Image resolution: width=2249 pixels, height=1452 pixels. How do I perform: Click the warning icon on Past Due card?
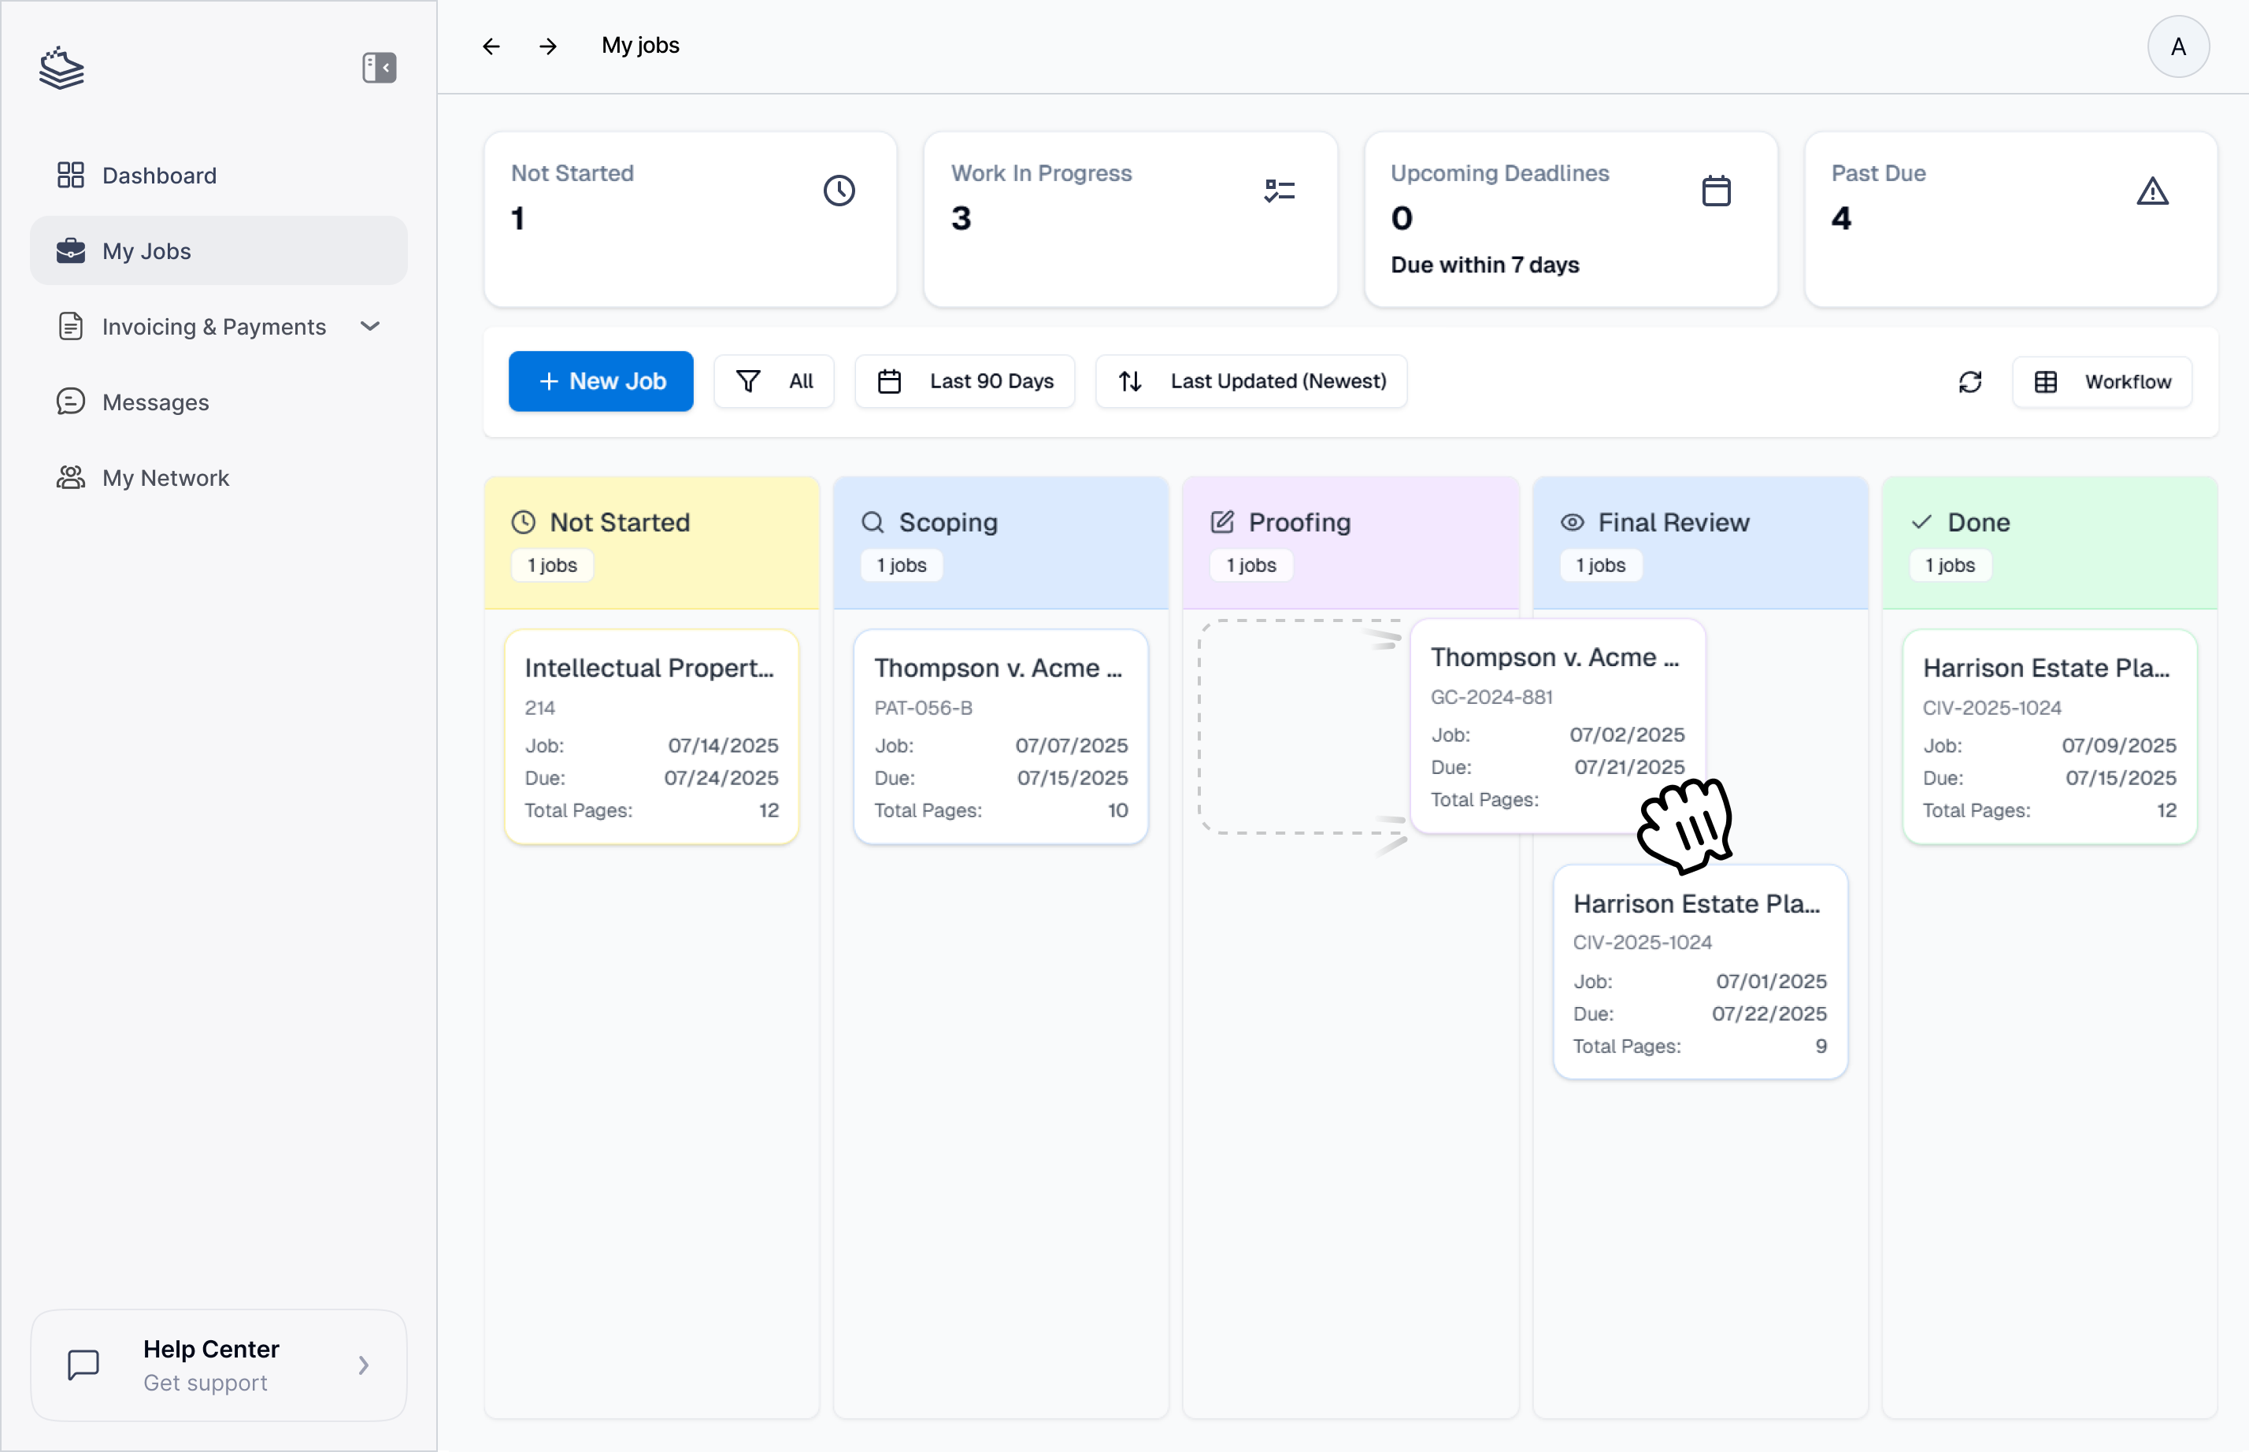click(2153, 190)
